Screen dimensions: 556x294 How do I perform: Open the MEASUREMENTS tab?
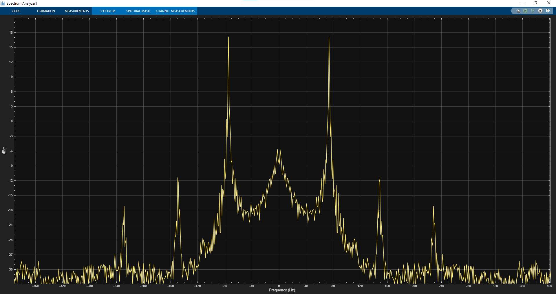(x=77, y=11)
